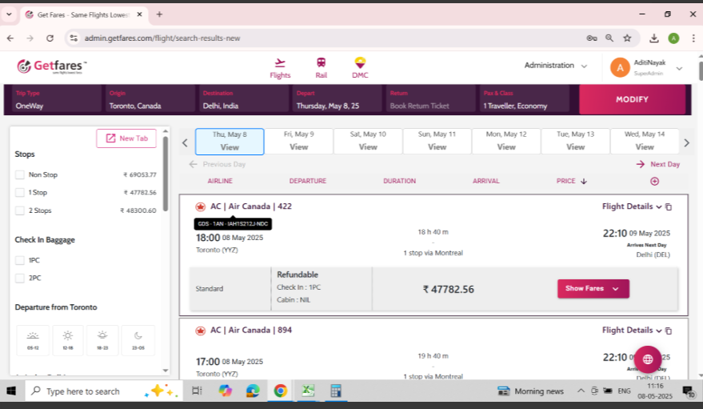703x409 pixels.
Task: Click the circular plus icon in column header
Action: point(654,181)
